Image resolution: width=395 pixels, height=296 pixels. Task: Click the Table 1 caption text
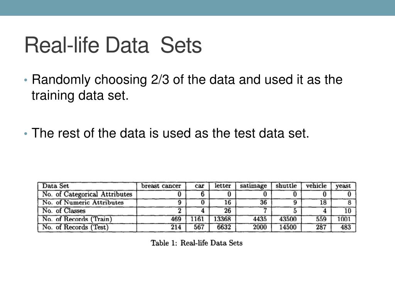click(197, 243)
